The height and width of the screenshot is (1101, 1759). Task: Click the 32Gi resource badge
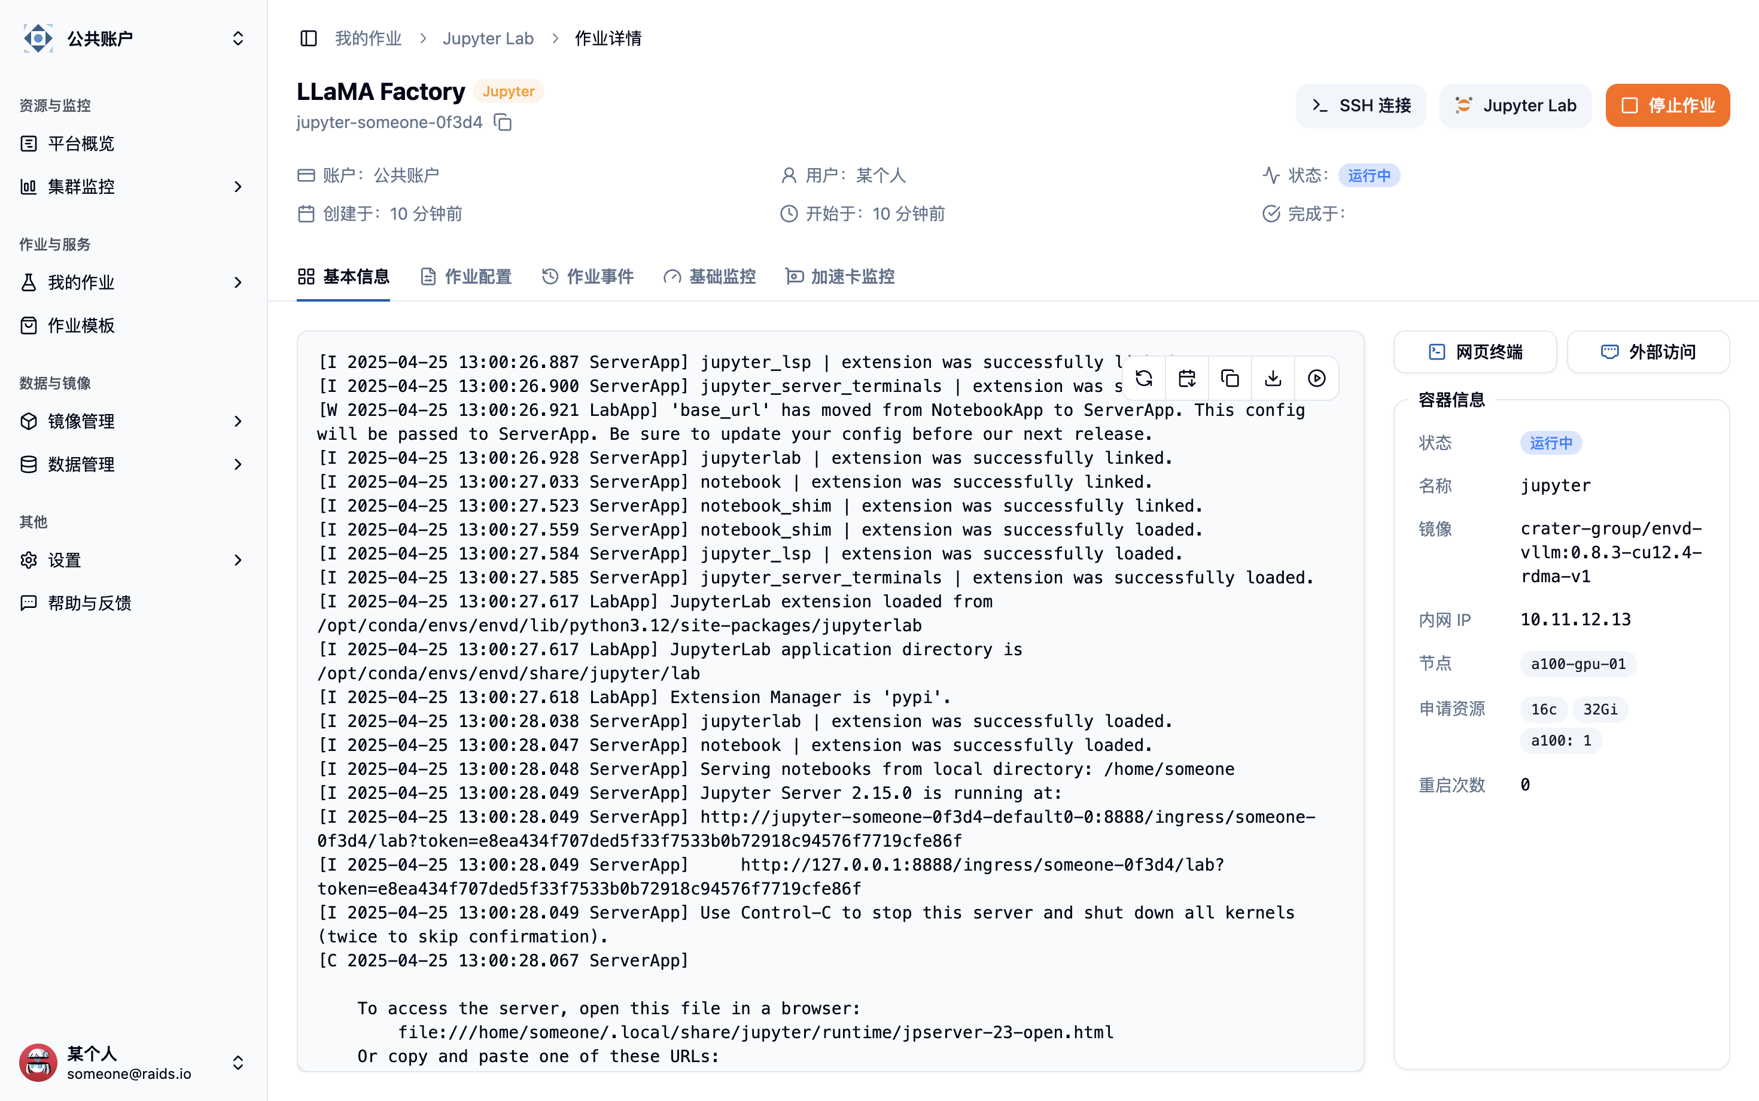(1600, 709)
